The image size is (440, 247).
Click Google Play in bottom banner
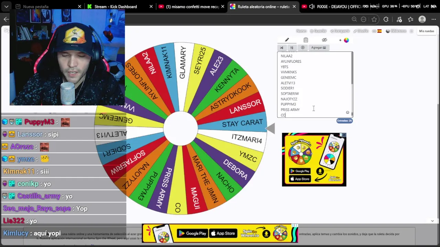click(192, 234)
